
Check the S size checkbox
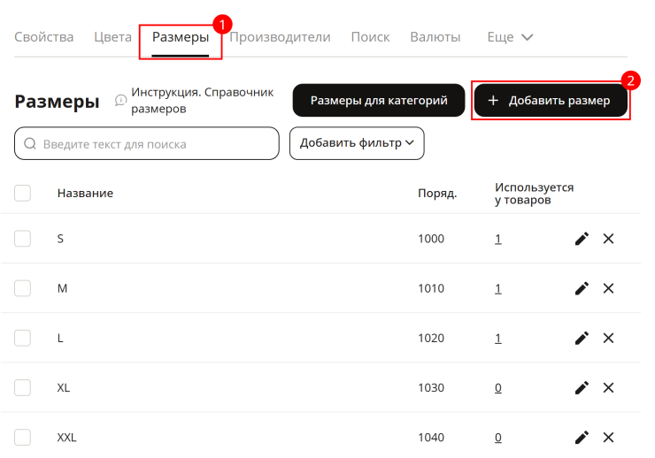(x=22, y=239)
